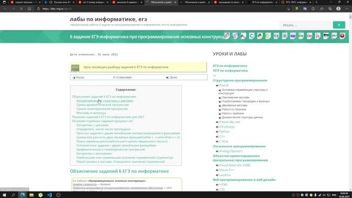Open browser settings and more menu
The image size is (352, 198).
pos(346,9)
